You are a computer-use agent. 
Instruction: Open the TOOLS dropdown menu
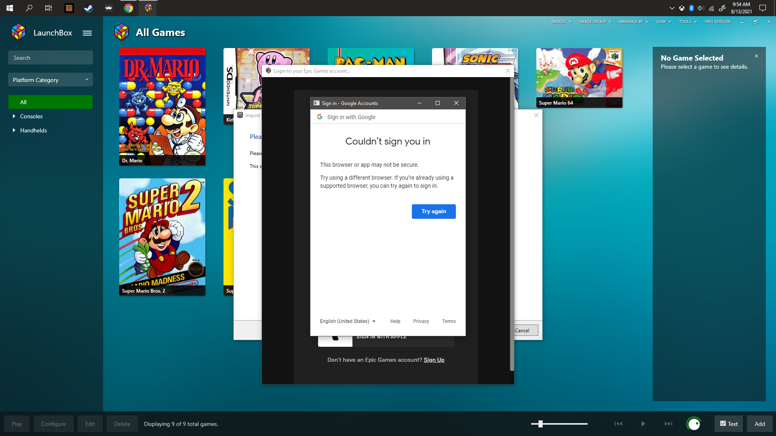click(688, 22)
